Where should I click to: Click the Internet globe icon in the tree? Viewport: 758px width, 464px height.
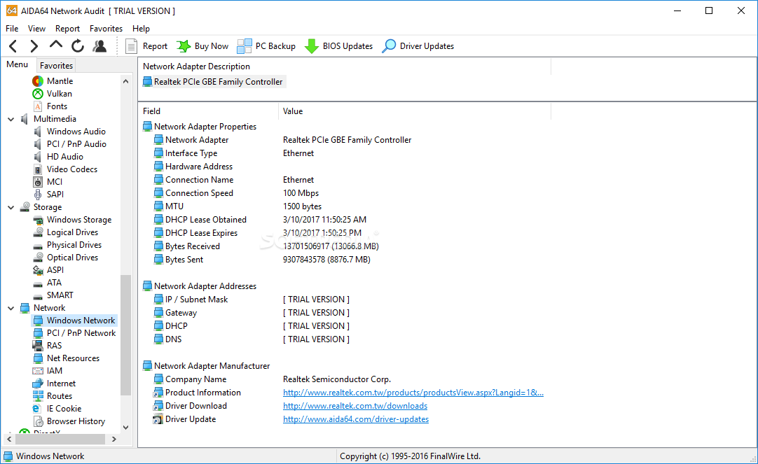pos(38,384)
